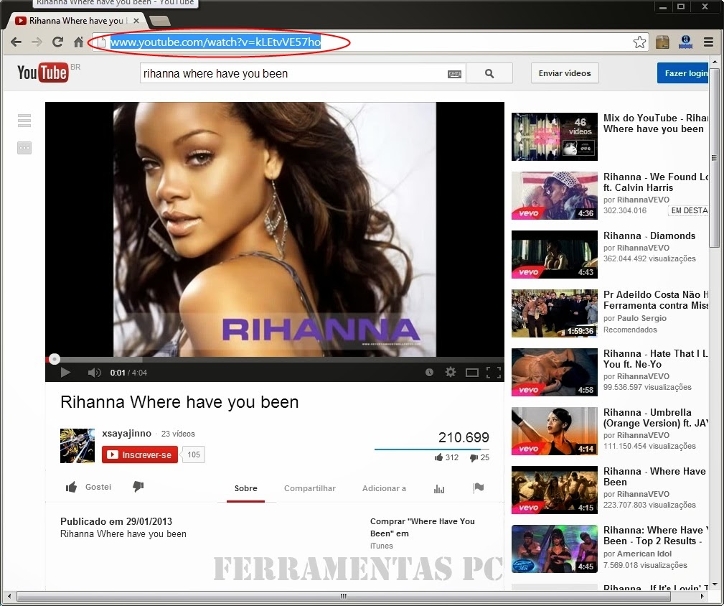This screenshot has width=724, height=606.
Task: Enter fullscreen mode on the player
Action: tap(494, 372)
